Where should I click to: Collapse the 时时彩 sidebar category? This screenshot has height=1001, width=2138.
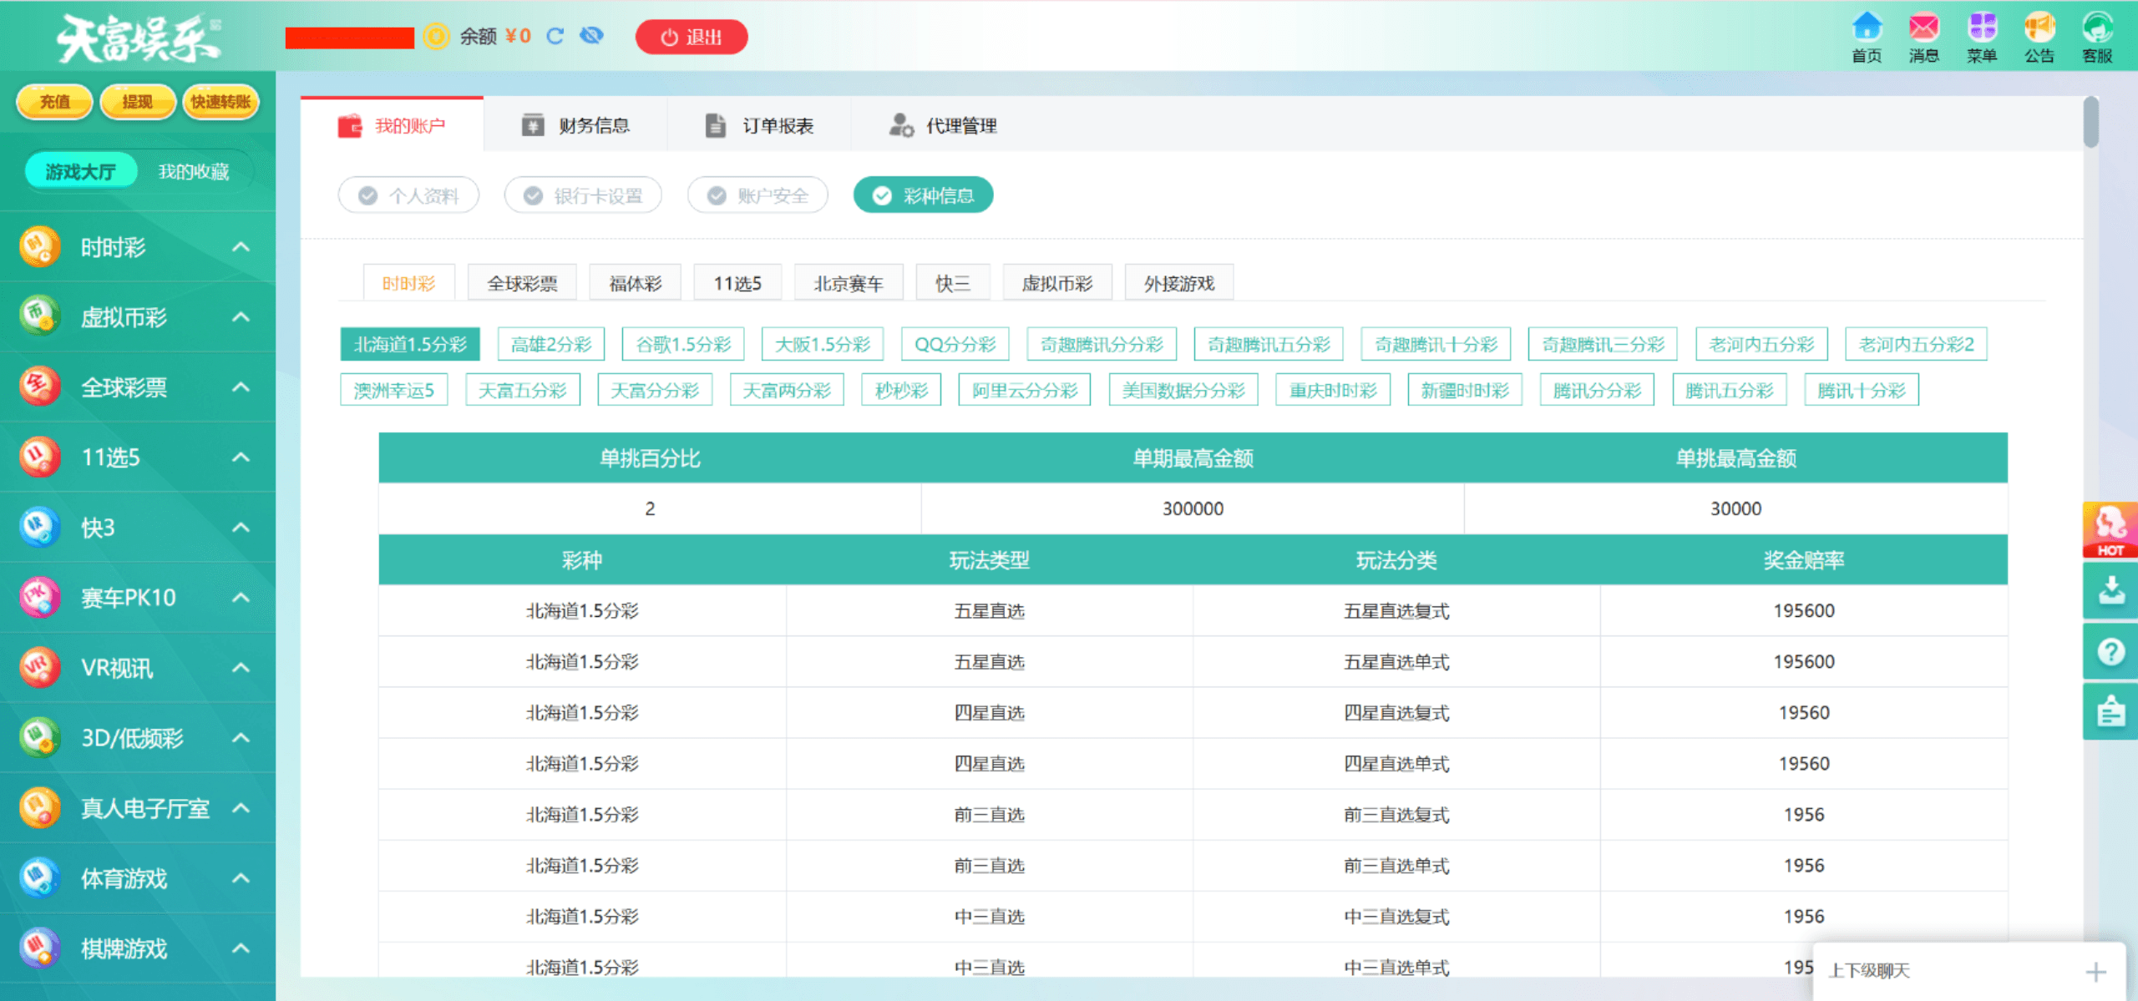click(241, 247)
